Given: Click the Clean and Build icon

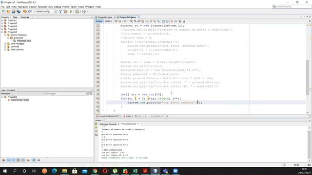Looking at the screenshot, I should pos(65,12).
